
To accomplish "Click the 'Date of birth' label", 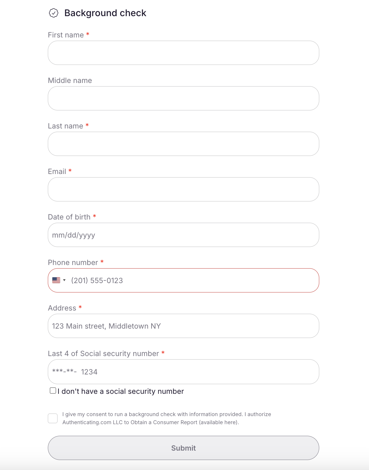I will [69, 217].
